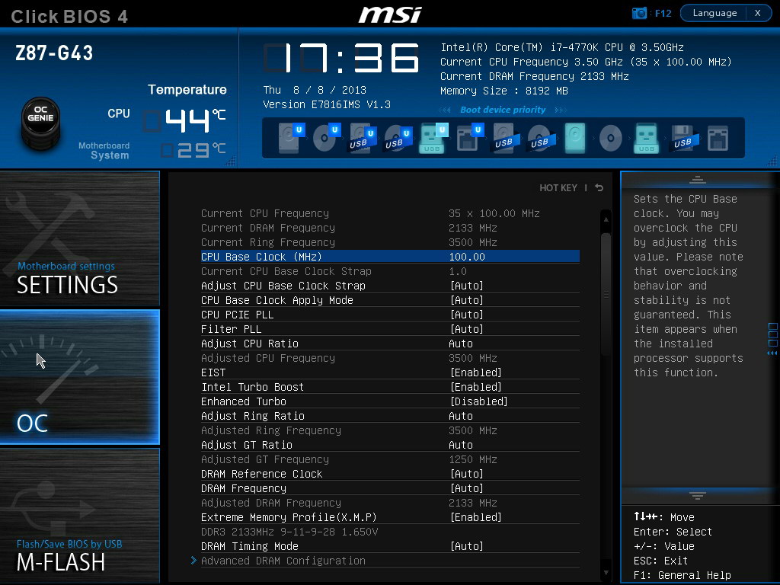
Task: Click the Adjusted GT Frequency 1250 MHz row
Action: click(390, 459)
